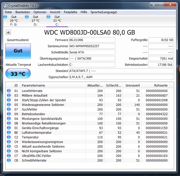Image resolution: width=180 pixels, height=176 pixels.
Task: Click status icon for Luftstromtemperatur row
Action: pyautogui.click(x=9, y=132)
